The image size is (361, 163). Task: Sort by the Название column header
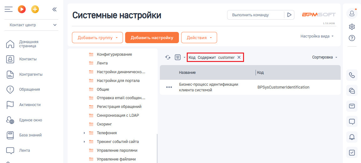tap(187, 73)
